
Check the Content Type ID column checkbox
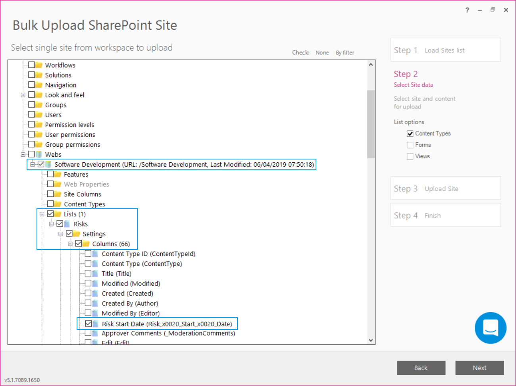coord(88,253)
